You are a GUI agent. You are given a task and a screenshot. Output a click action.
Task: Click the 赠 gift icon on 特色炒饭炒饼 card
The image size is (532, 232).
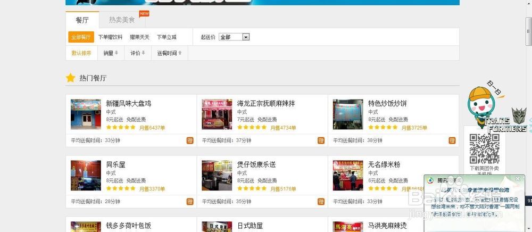452,140
